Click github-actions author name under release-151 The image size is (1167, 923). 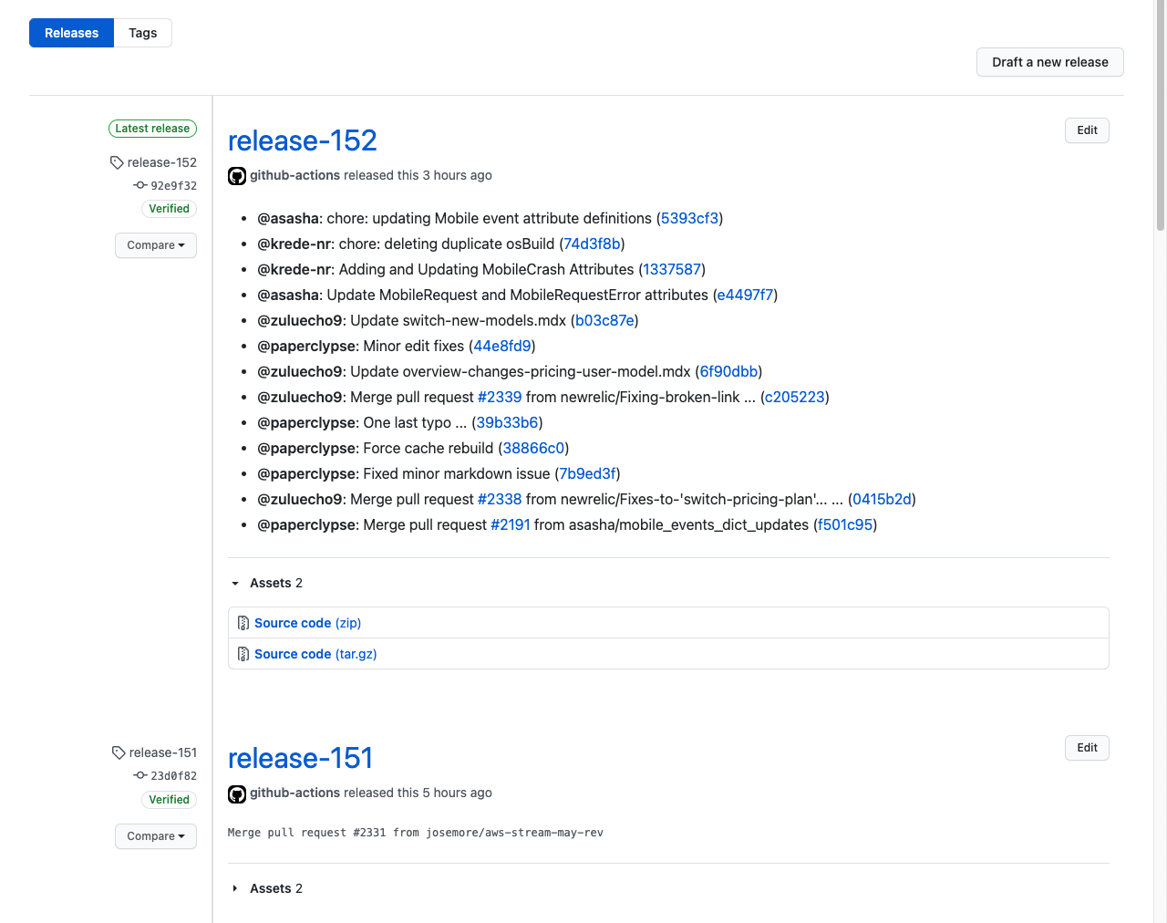(x=294, y=793)
